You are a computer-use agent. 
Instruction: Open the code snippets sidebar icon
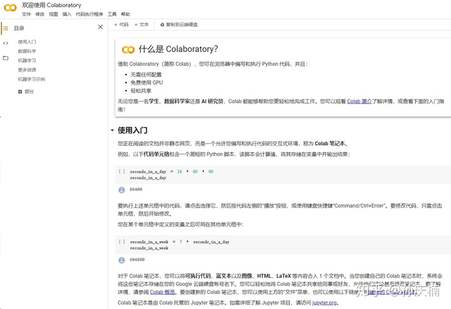point(6,43)
